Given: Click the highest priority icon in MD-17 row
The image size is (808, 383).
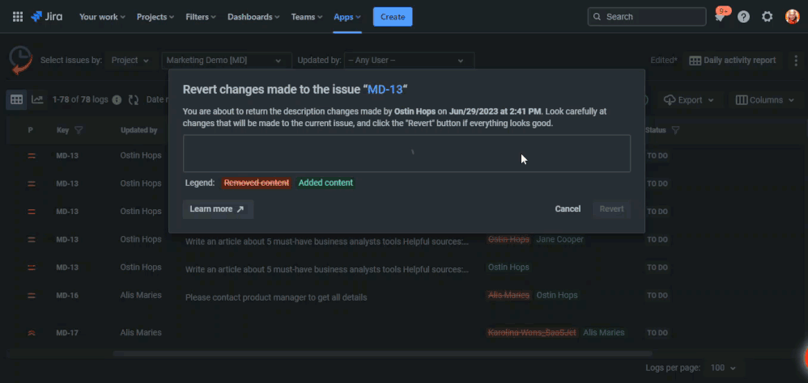Looking at the screenshot, I should [x=32, y=333].
